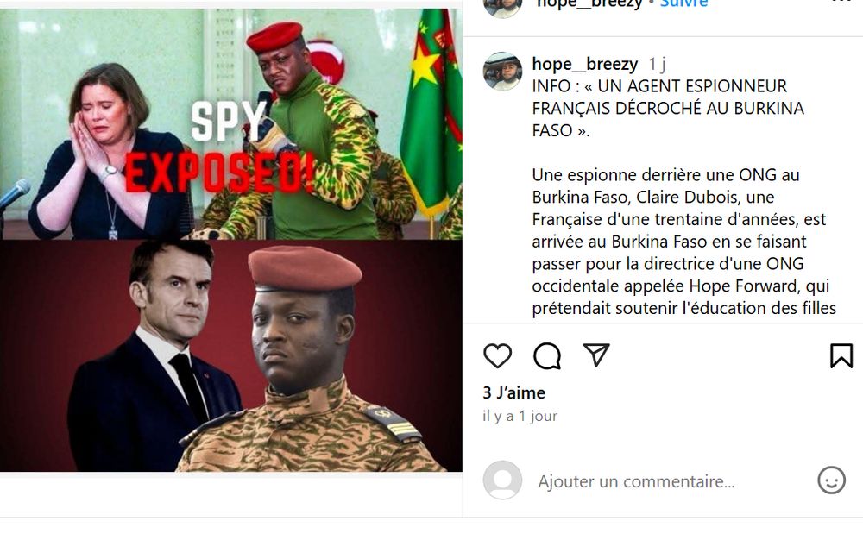Open the 'il y a 1 jour' timestamp

click(520, 417)
